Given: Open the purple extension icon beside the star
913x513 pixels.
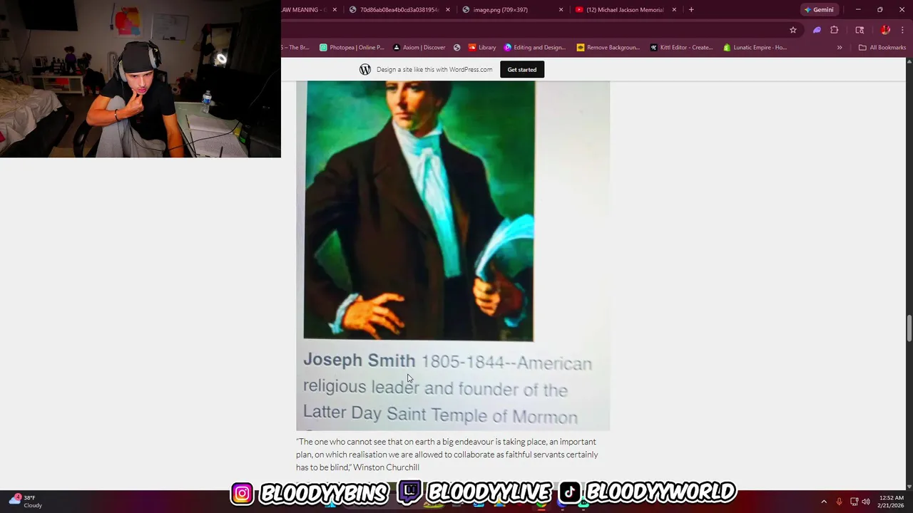Looking at the screenshot, I should pyautogui.click(x=817, y=30).
